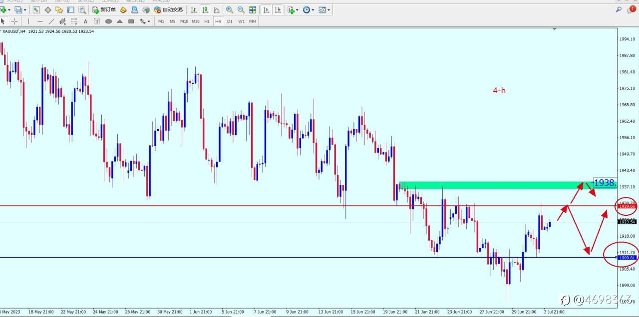Click the 新订单 new order button
Image resolution: width=639 pixels, height=317 pixels.
tap(104, 9)
